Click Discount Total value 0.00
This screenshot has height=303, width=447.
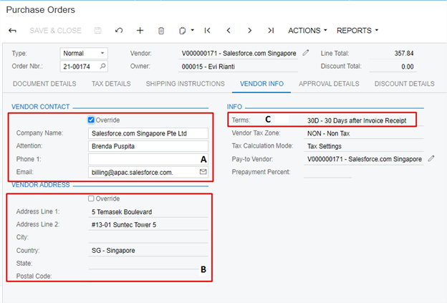(408, 67)
